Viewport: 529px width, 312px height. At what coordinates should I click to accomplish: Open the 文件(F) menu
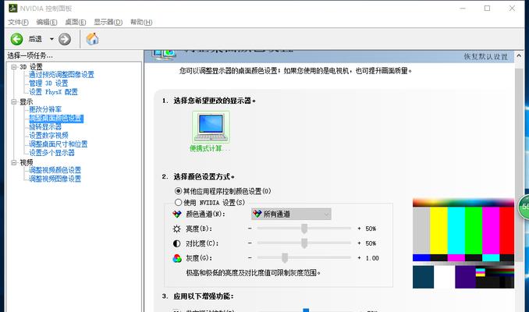[18, 23]
